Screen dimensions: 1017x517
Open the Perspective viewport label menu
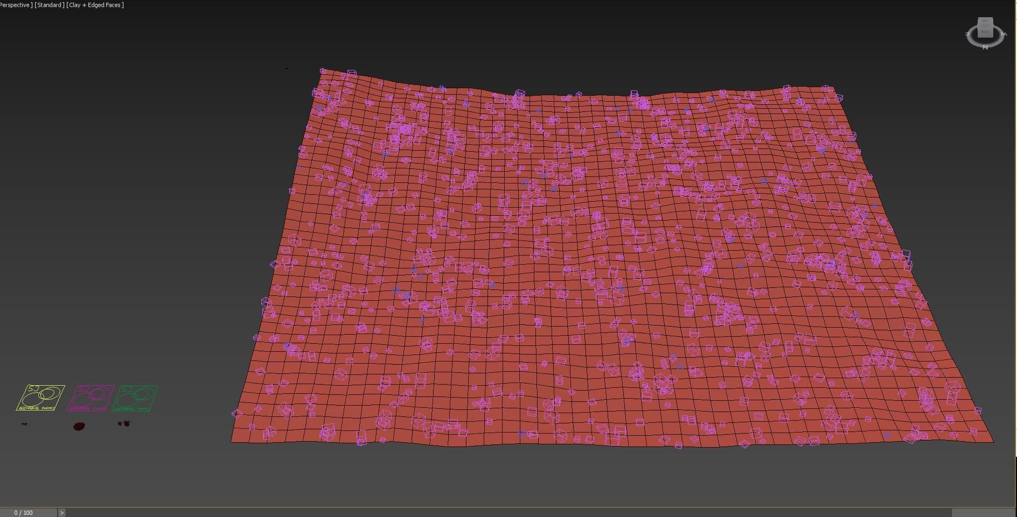(x=16, y=5)
